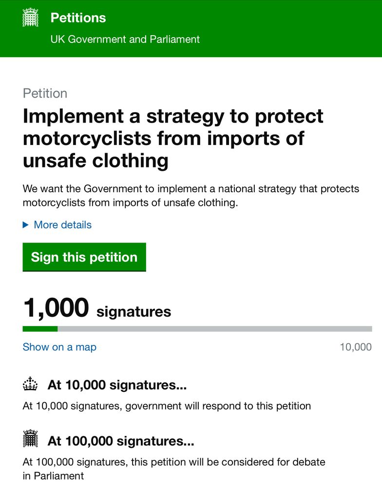Open the Show on a map link
Image resolution: width=382 pixels, height=488 pixels.
(x=59, y=347)
